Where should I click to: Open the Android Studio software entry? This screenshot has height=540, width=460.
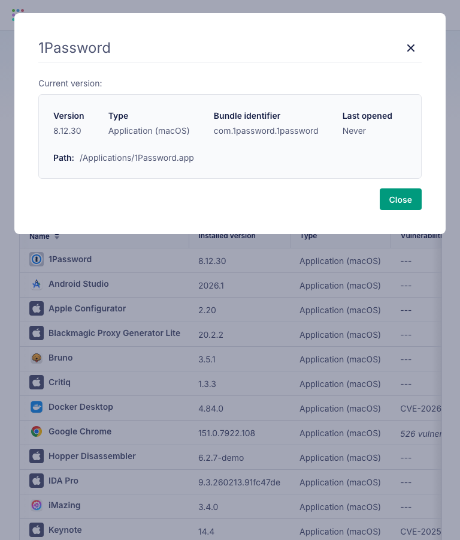point(78,284)
